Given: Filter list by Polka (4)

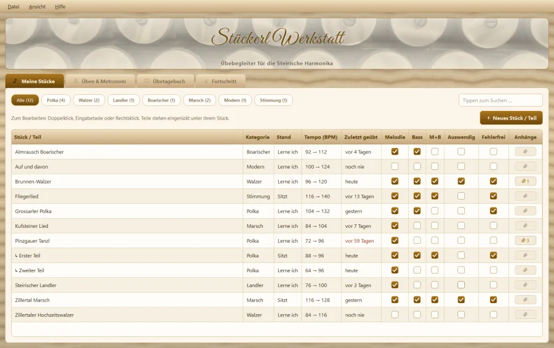Looking at the screenshot, I should [x=56, y=100].
